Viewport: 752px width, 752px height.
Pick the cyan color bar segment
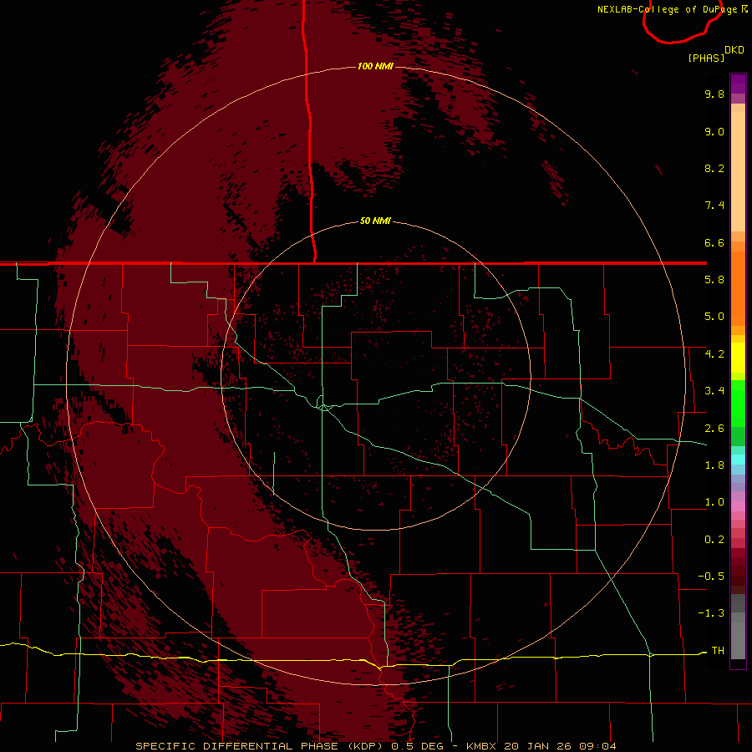pos(738,459)
